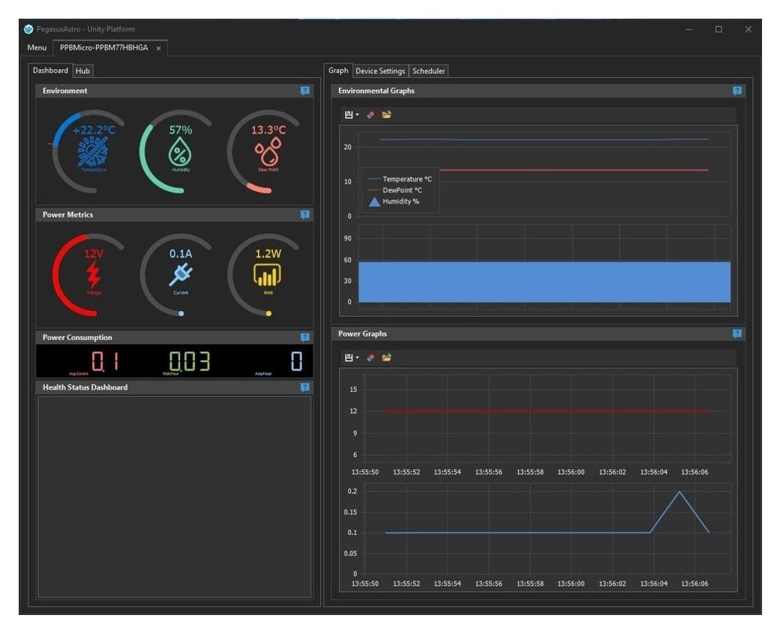Click help icon on Health Status Dashboard
The width and height of the screenshot is (780, 630).
click(304, 387)
